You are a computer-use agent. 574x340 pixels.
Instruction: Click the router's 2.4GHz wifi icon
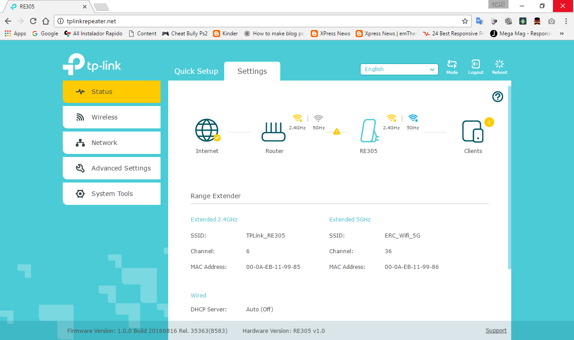(297, 118)
